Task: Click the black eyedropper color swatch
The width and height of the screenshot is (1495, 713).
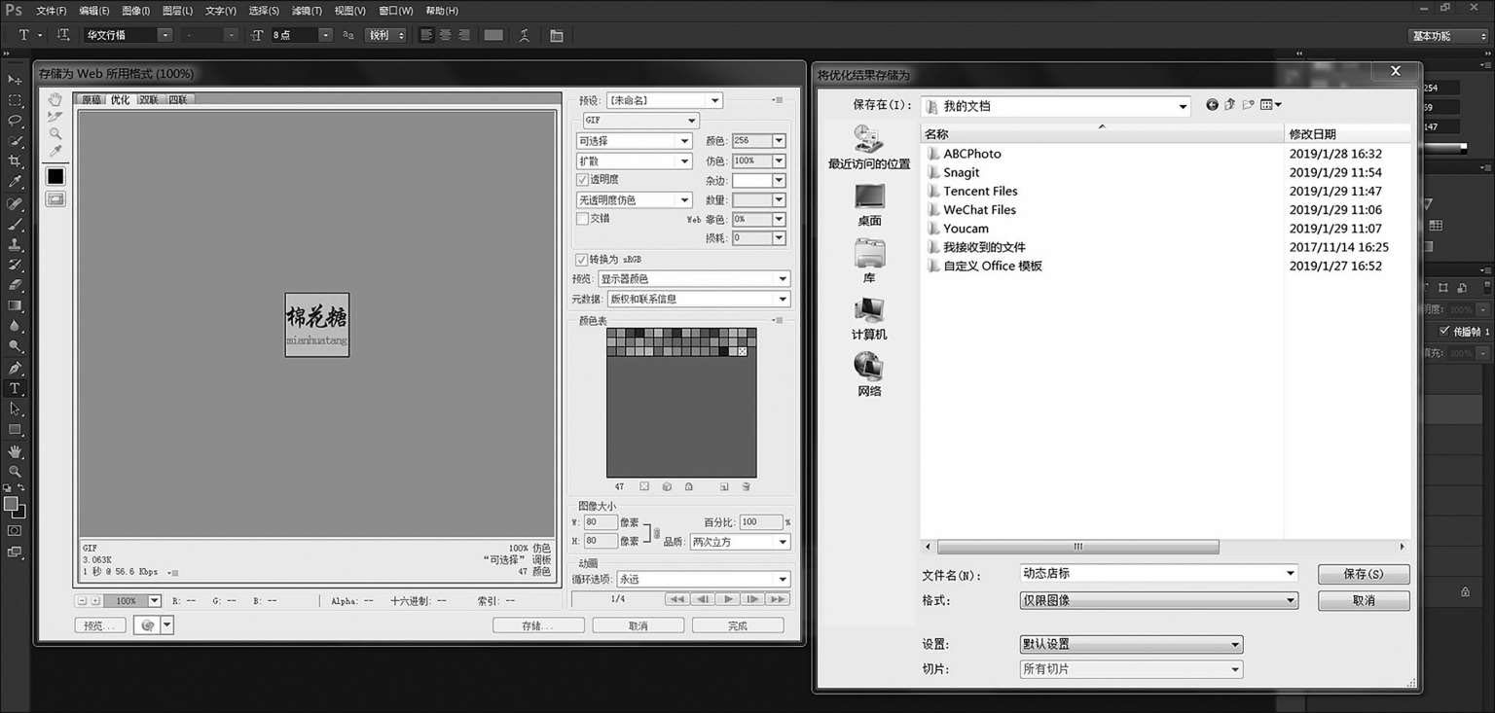Action: (x=55, y=176)
